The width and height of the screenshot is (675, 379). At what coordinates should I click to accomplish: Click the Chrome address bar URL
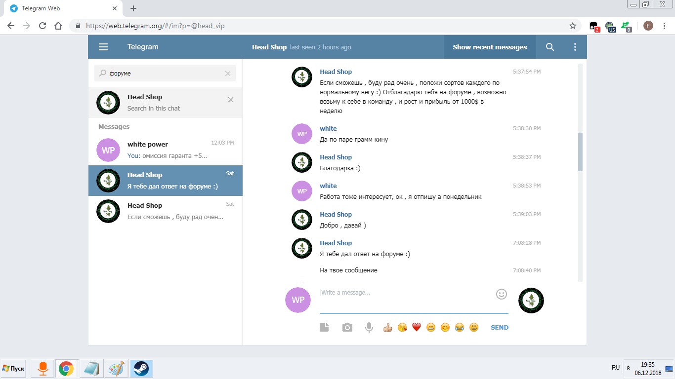[155, 26]
